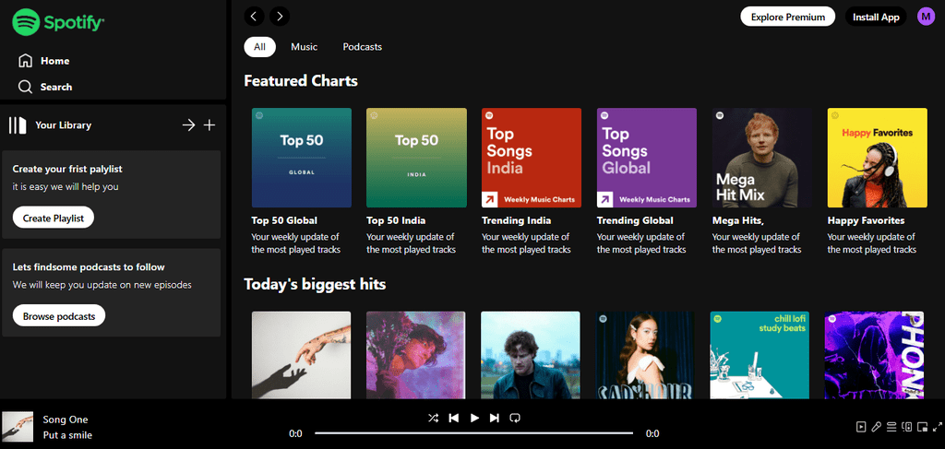Click the Search magnifier icon
This screenshot has width=945, height=449.
25,87
